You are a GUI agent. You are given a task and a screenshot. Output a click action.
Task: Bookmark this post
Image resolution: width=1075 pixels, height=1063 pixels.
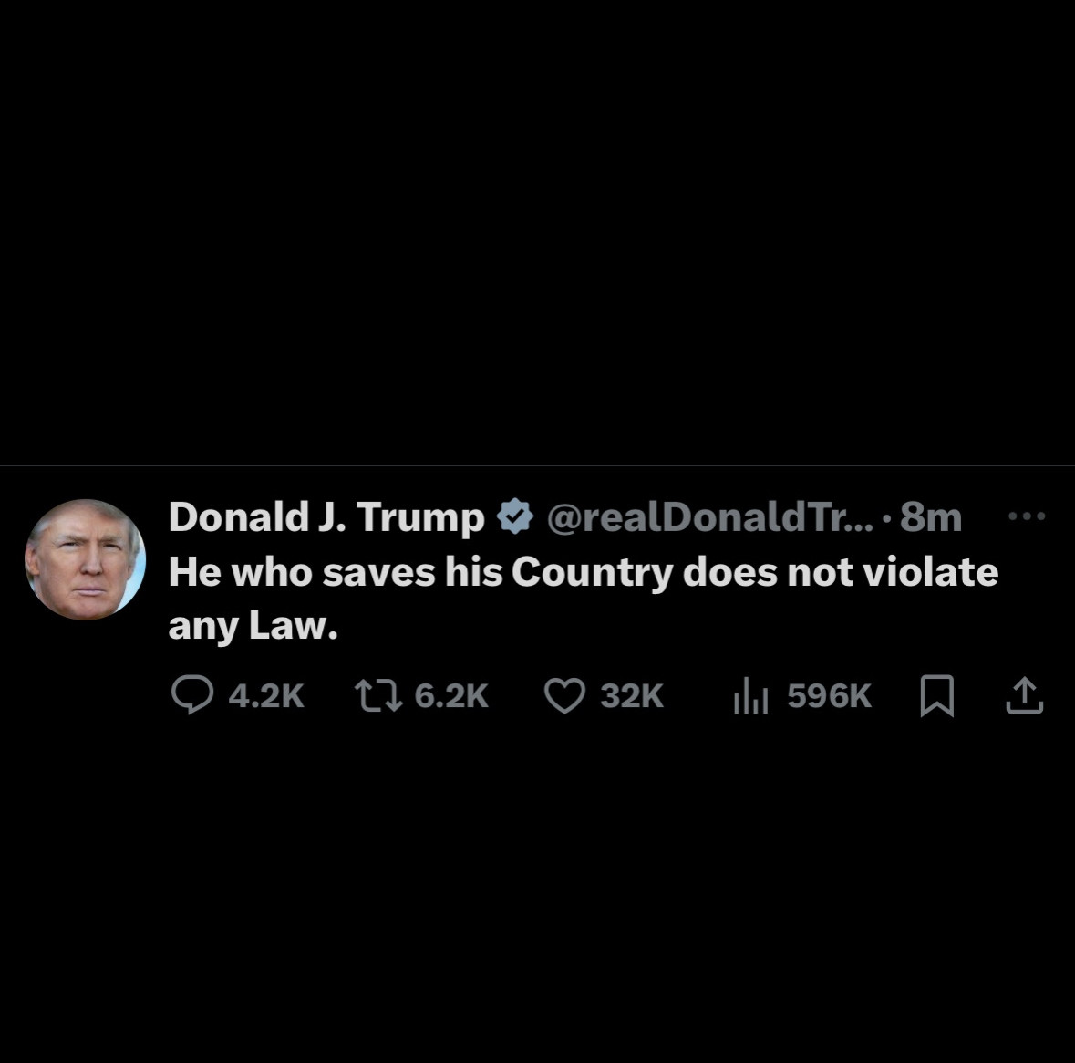point(936,696)
